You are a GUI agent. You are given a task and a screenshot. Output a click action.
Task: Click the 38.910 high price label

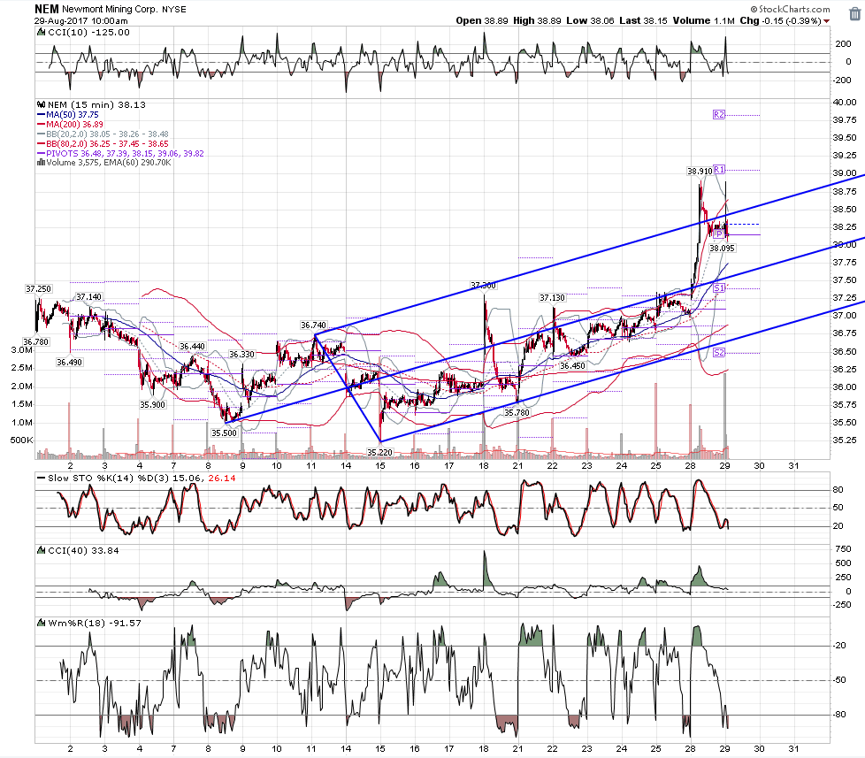(700, 171)
